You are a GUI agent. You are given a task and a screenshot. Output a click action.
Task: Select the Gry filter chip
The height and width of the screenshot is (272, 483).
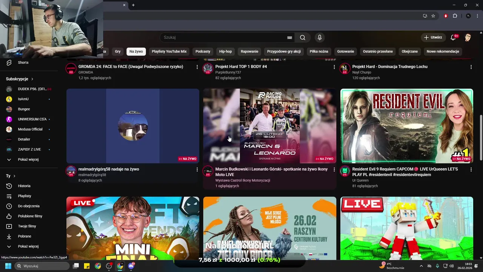118,51
